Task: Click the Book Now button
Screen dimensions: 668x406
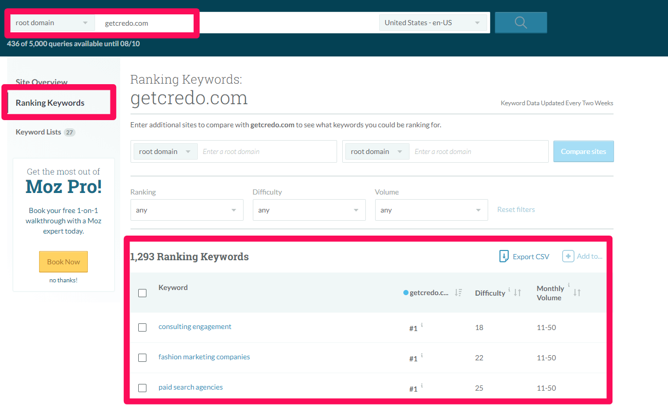Action: pyautogui.click(x=63, y=262)
